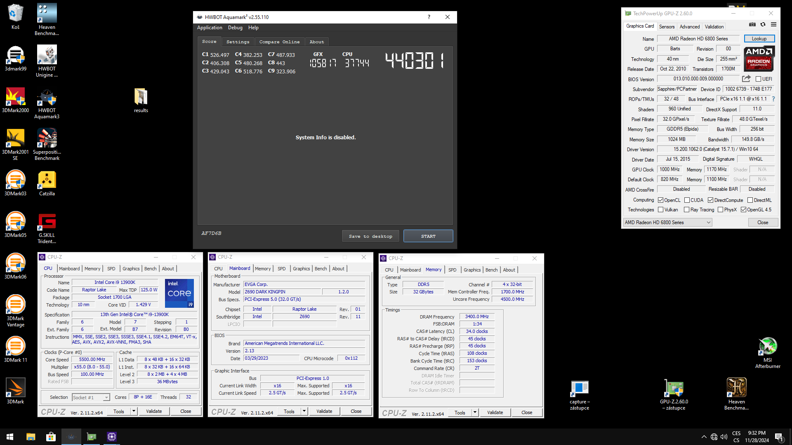Expand Tools dropdown arrow in CPU-Z CPU window

pyautogui.click(x=134, y=411)
